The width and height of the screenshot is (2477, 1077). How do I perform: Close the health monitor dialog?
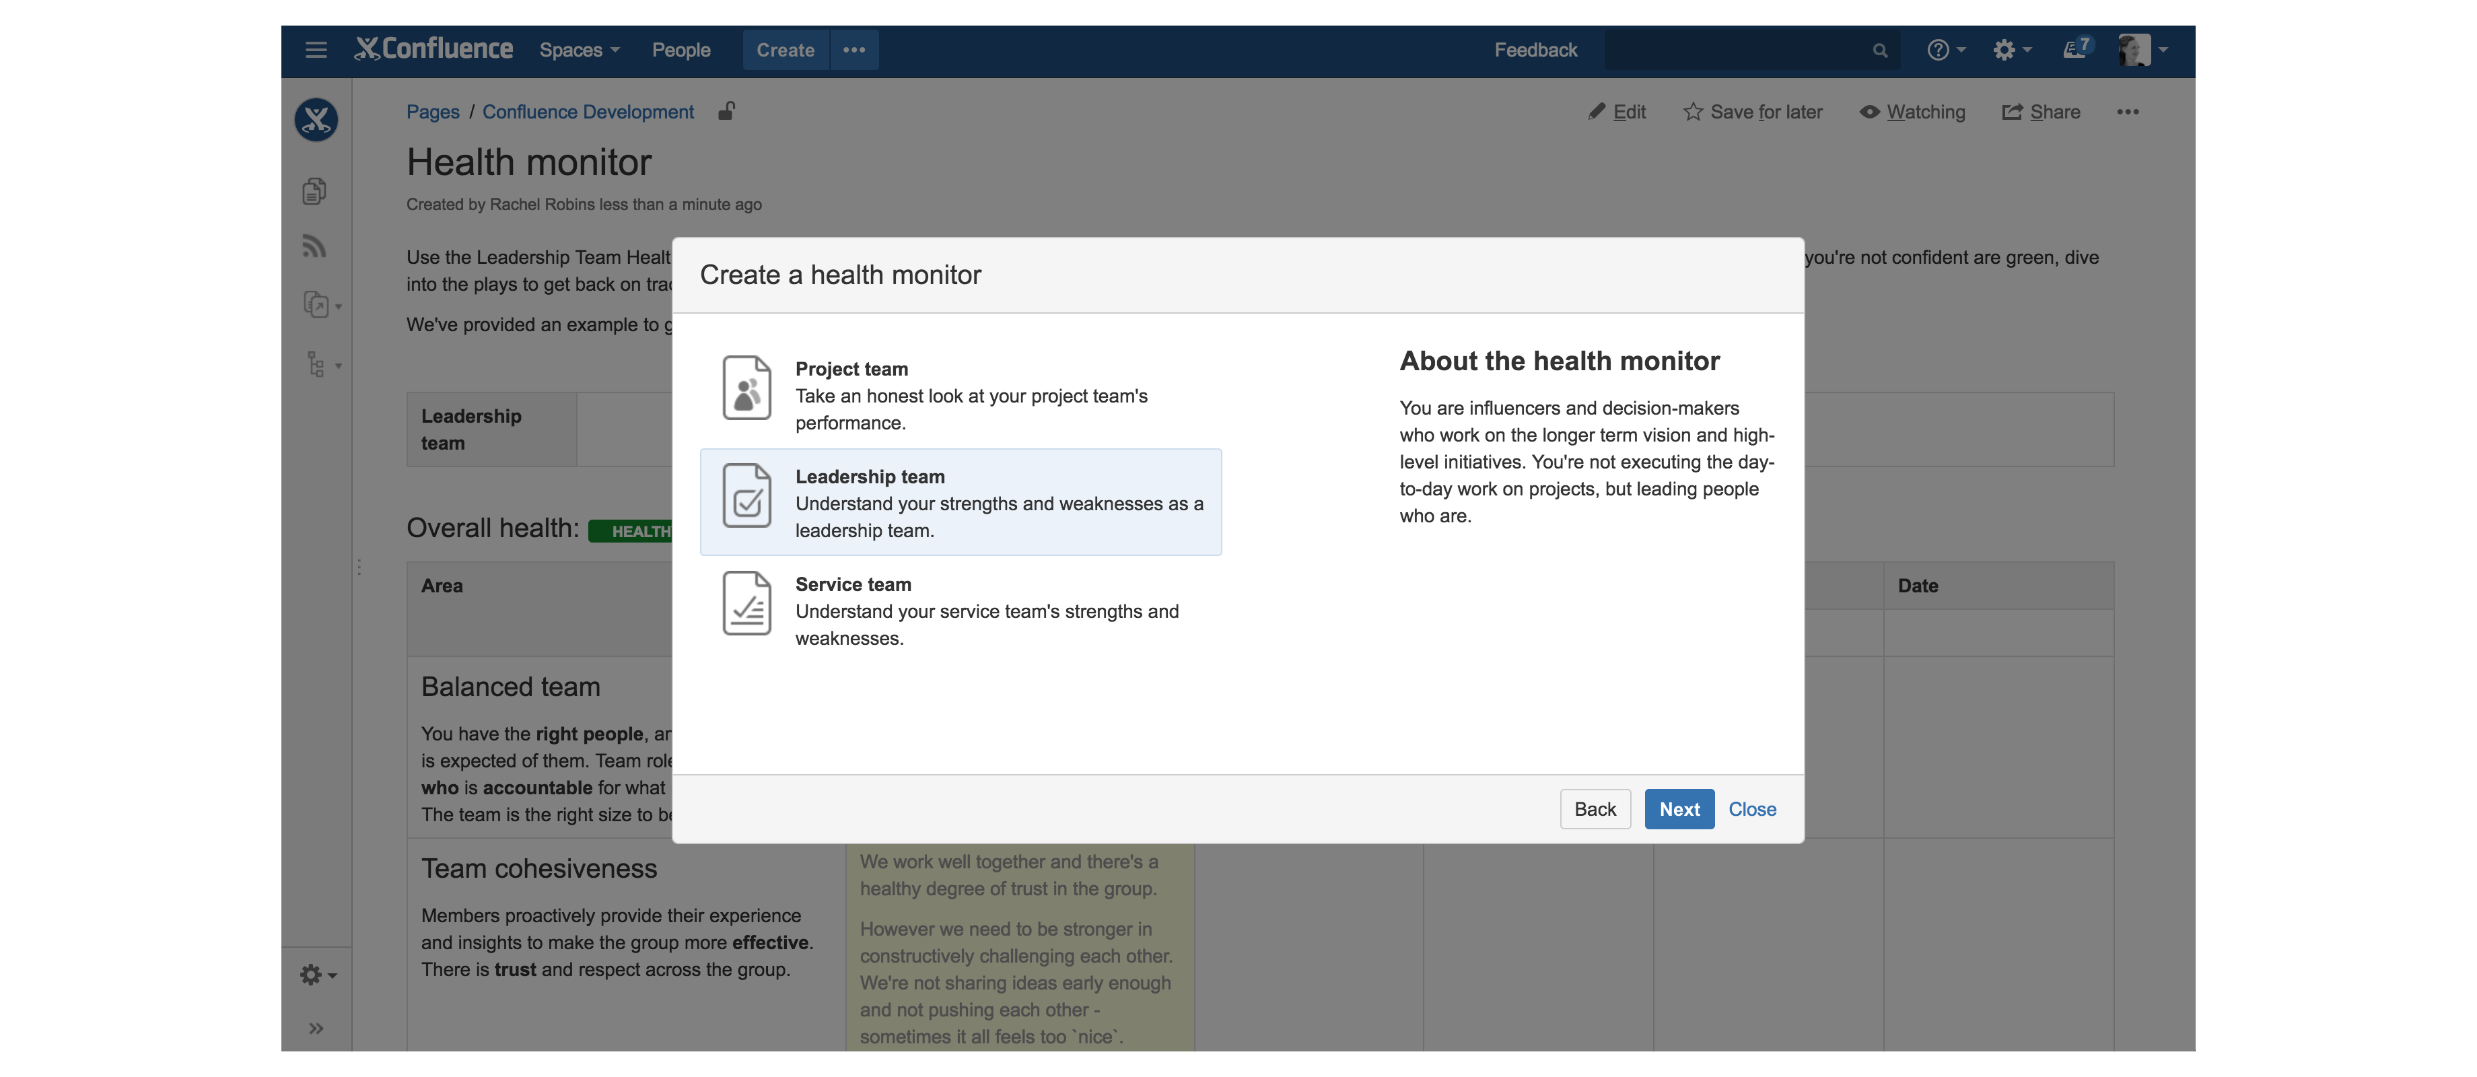(1752, 810)
